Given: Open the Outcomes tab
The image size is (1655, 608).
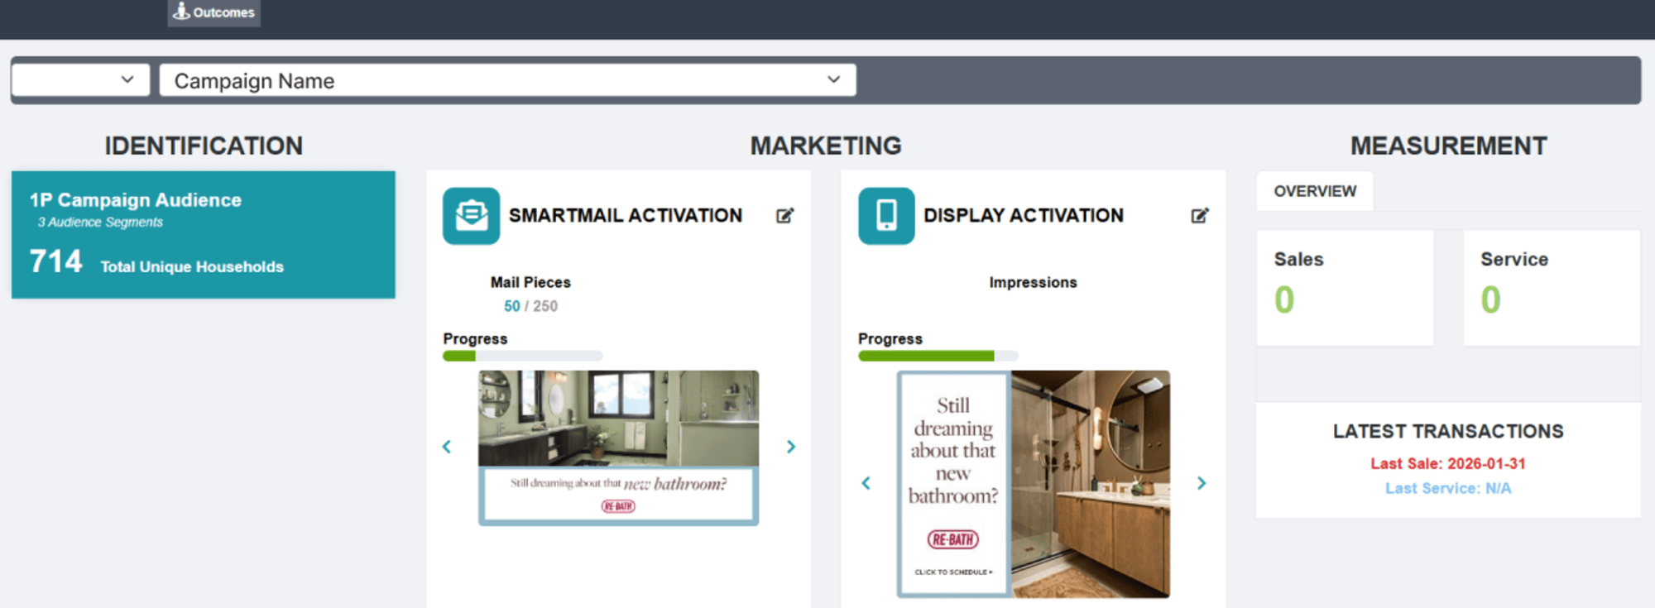Looking at the screenshot, I should pyautogui.click(x=214, y=12).
